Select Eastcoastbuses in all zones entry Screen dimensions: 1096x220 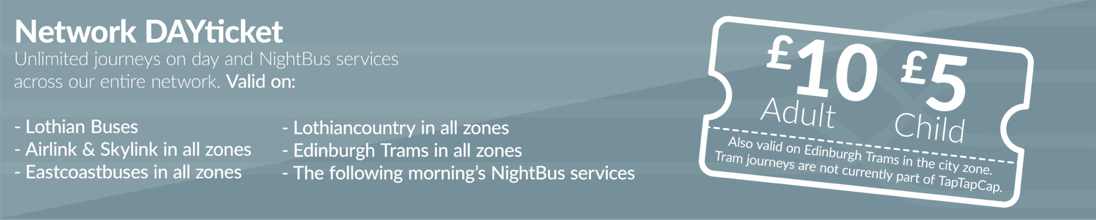tap(128, 172)
